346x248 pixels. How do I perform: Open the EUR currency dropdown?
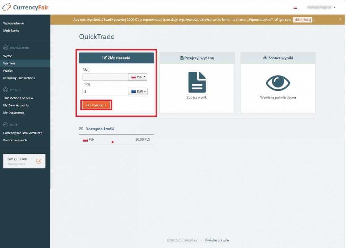tap(138, 92)
